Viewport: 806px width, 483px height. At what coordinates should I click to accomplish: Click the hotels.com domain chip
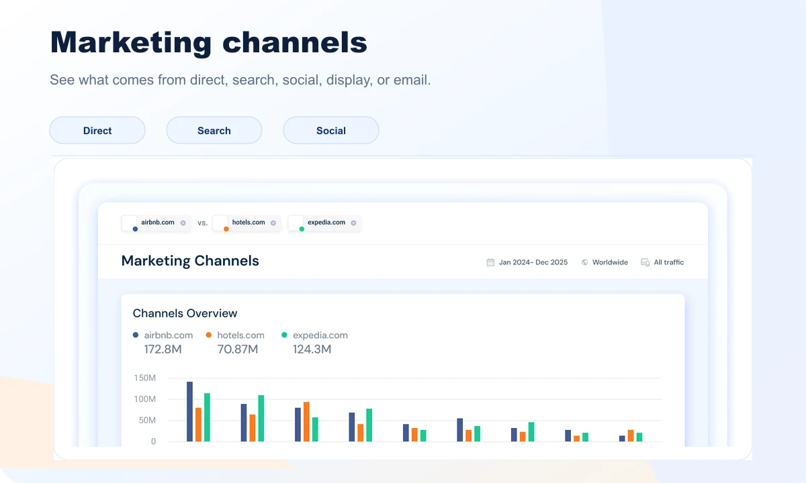247,223
